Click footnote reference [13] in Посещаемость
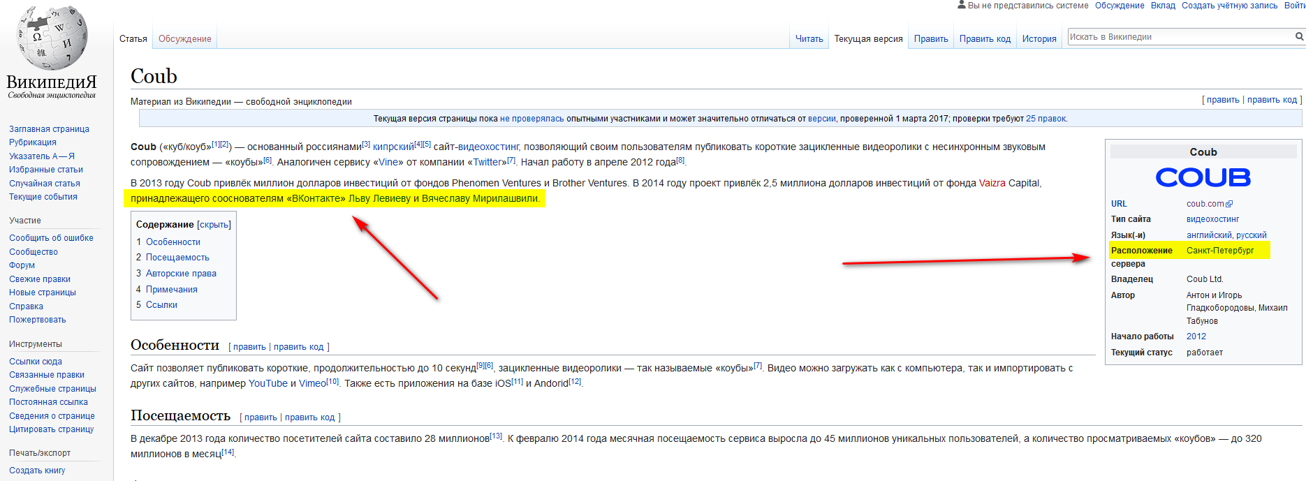Image resolution: width=1306 pixels, height=481 pixels. tap(496, 436)
